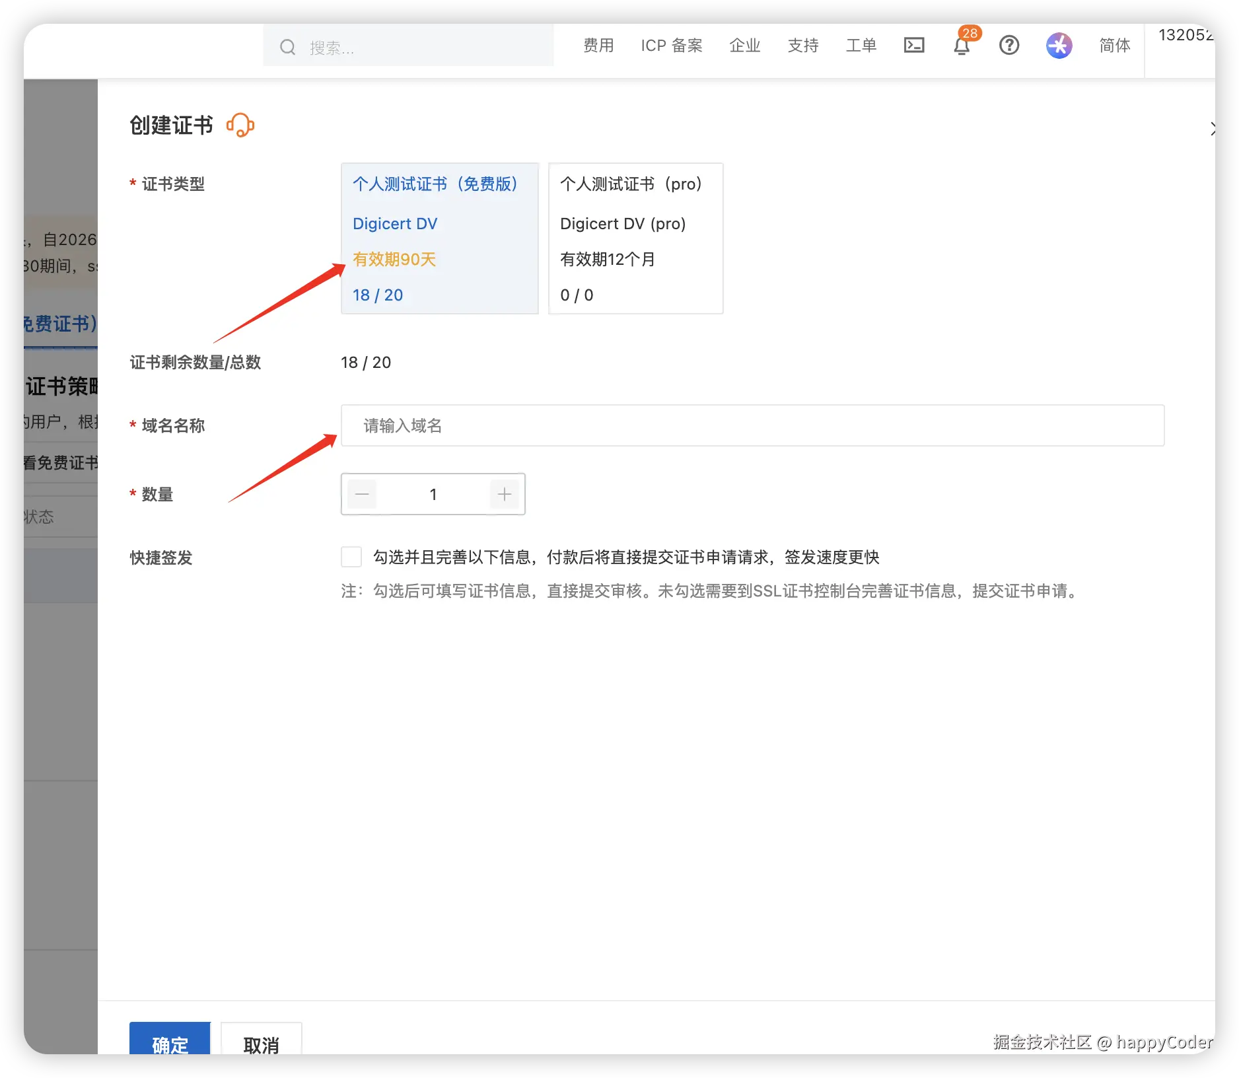The image size is (1239, 1078).
Task: Click the 快捷签发 note text starting with 注
Action: tap(711, 591)
